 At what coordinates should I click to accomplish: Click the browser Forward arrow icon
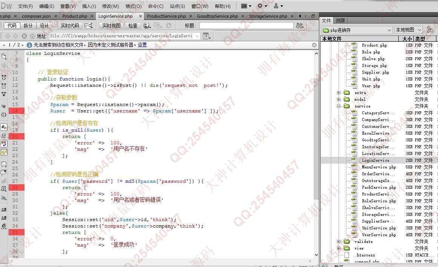[15, 36]
